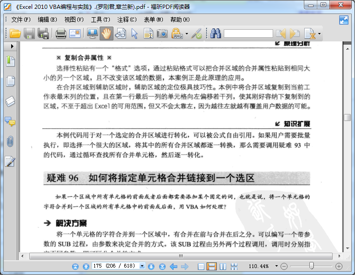Viewport: 355px width, 275px height.
Task: Open the 表单(M) menu
Action: pyautogui.click(x=153, y=20)
